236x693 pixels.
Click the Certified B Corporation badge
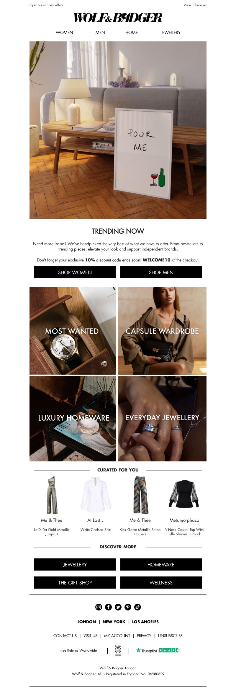coord(118,650)
